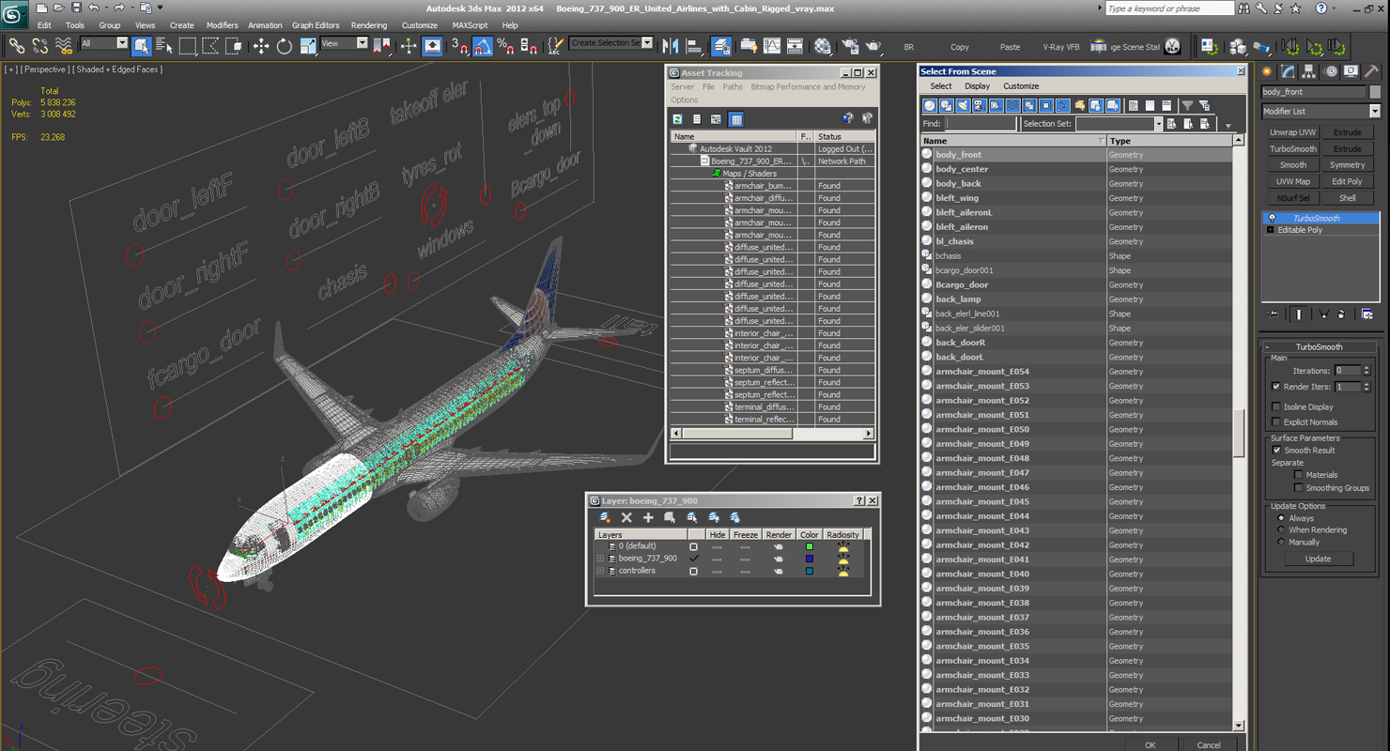This screenshot has width=1390, height=751.
Task: Open the Display command panel tab
Action: (1351, 71)
